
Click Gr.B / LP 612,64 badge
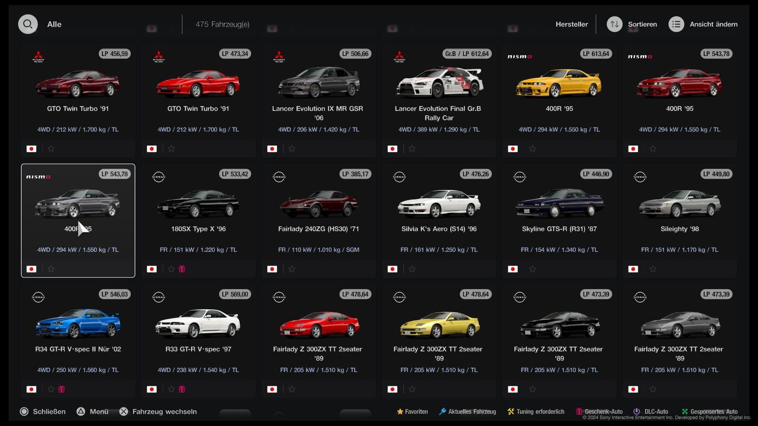coord(467,54)
